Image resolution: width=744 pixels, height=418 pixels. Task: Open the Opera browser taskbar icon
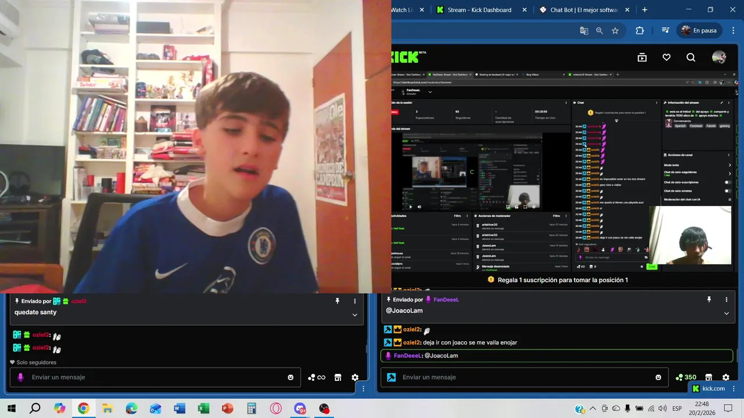click(276, 409)
